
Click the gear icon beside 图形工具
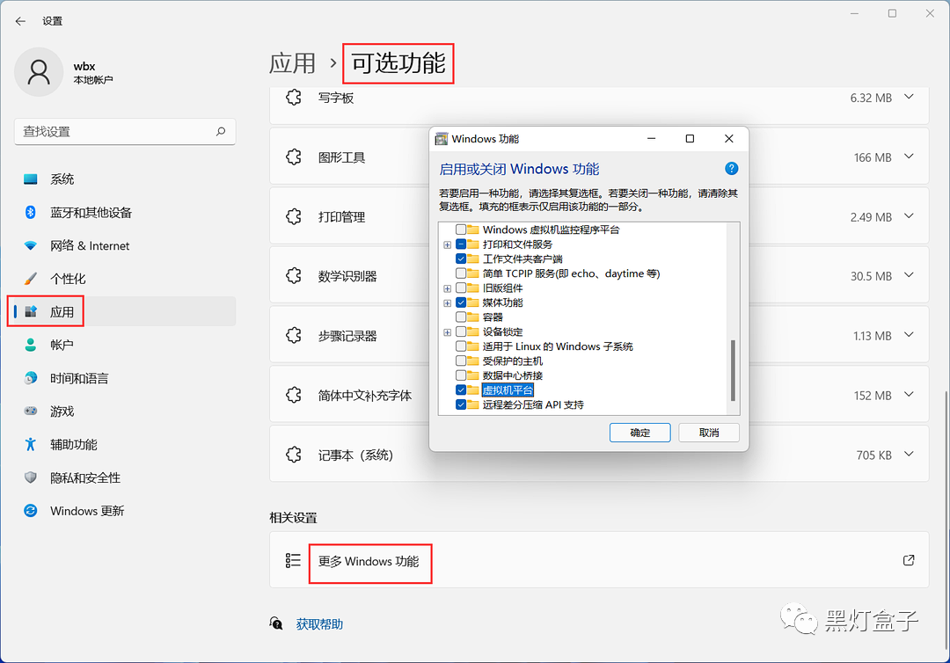pyautogui.click(x=294, y=157)
